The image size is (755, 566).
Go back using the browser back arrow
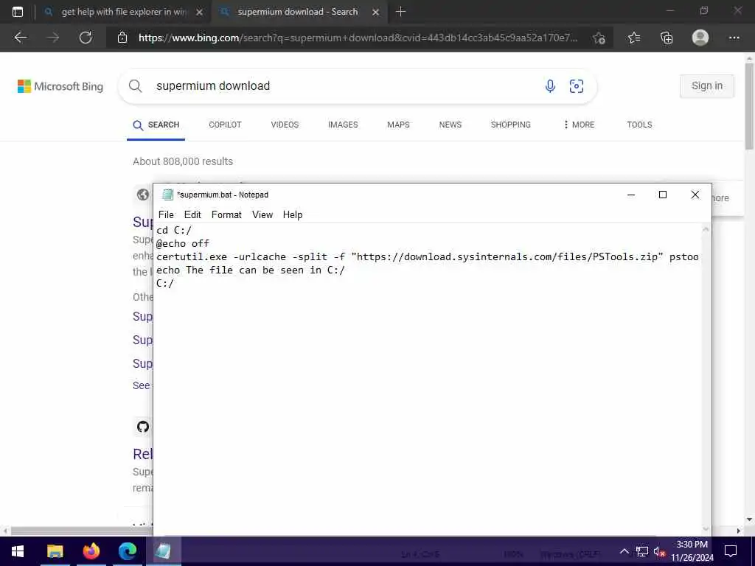[x=20, y=38]
